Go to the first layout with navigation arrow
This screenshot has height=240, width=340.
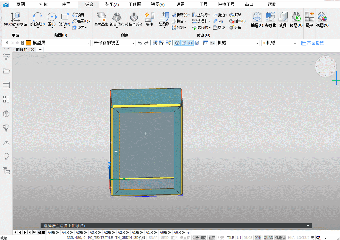pos(15,232)
